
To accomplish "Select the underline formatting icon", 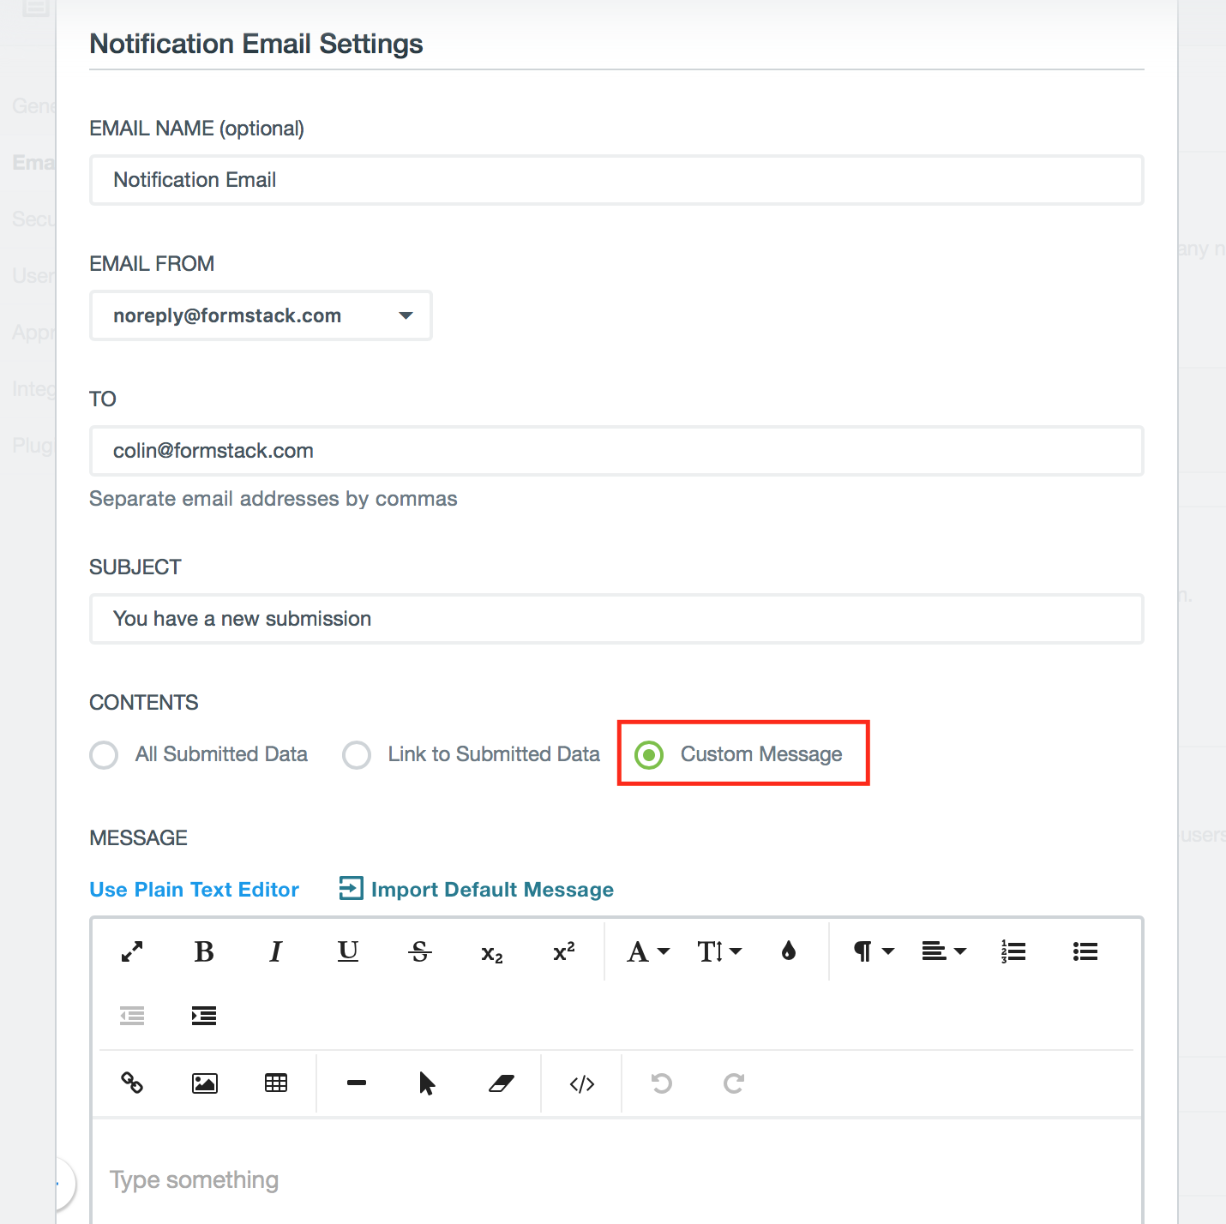I will (347, 951).
